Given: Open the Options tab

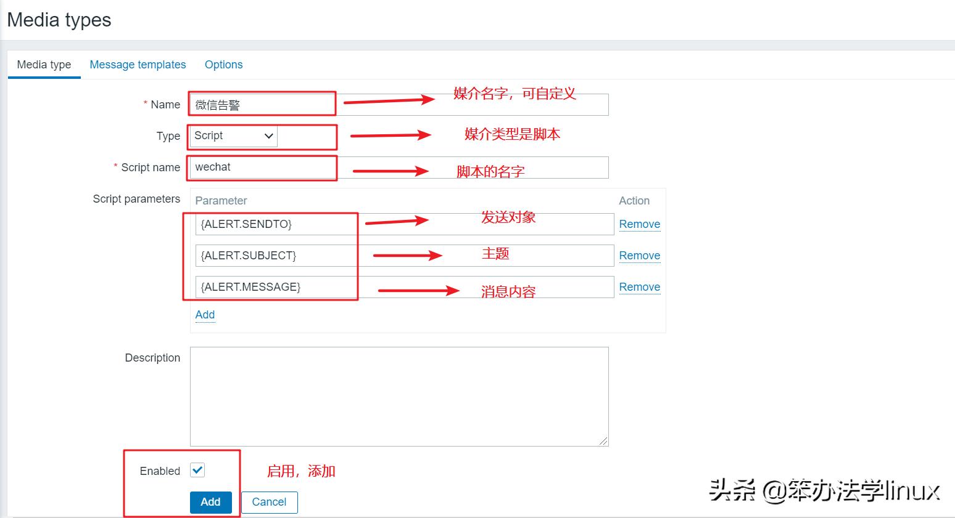Looking at the screenshot, I should pos(223,64).
